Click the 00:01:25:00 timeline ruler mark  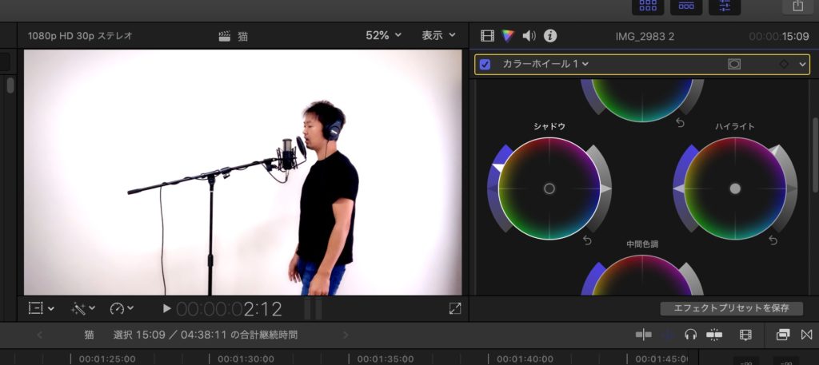(107, 359)
